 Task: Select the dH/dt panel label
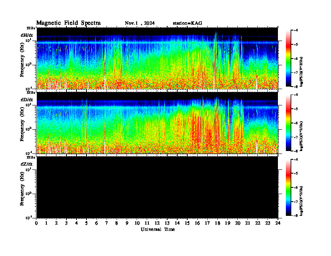click(27, 35)
